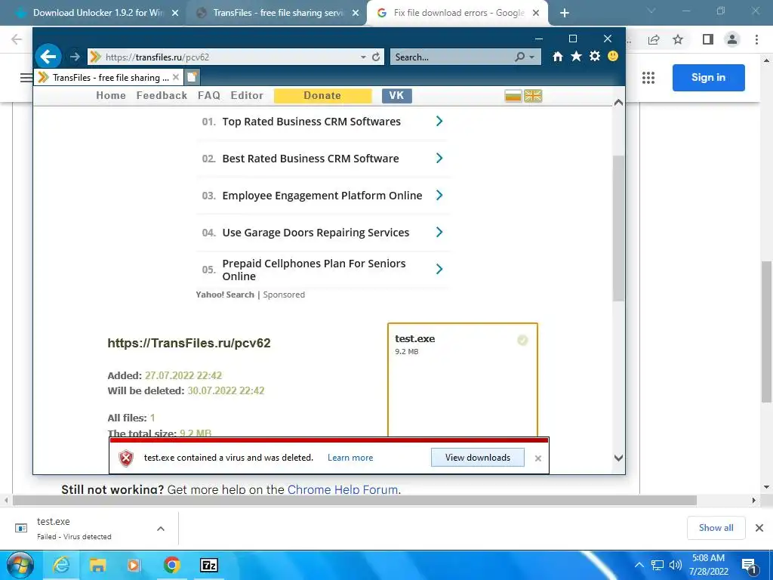
Task: Click the green check icon on test.exe card
Action: tap(522, 340)
